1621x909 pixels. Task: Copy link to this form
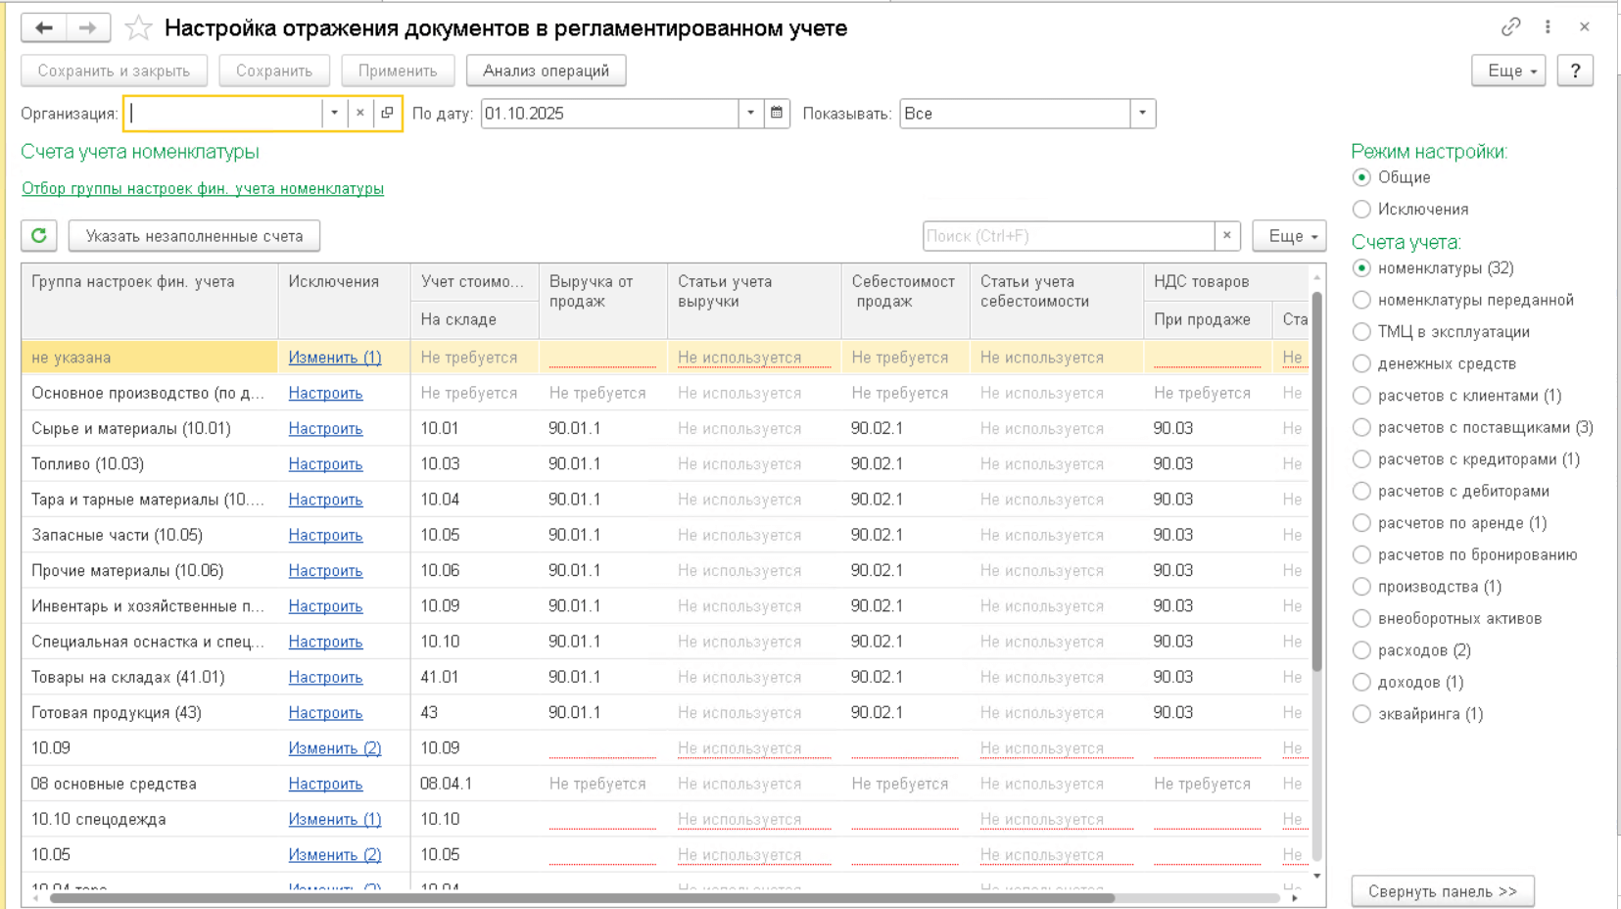(x=1510, y=27)
